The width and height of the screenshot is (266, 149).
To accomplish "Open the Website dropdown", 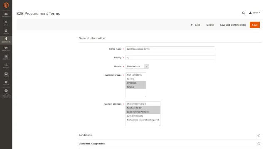I will coord(137,66).
